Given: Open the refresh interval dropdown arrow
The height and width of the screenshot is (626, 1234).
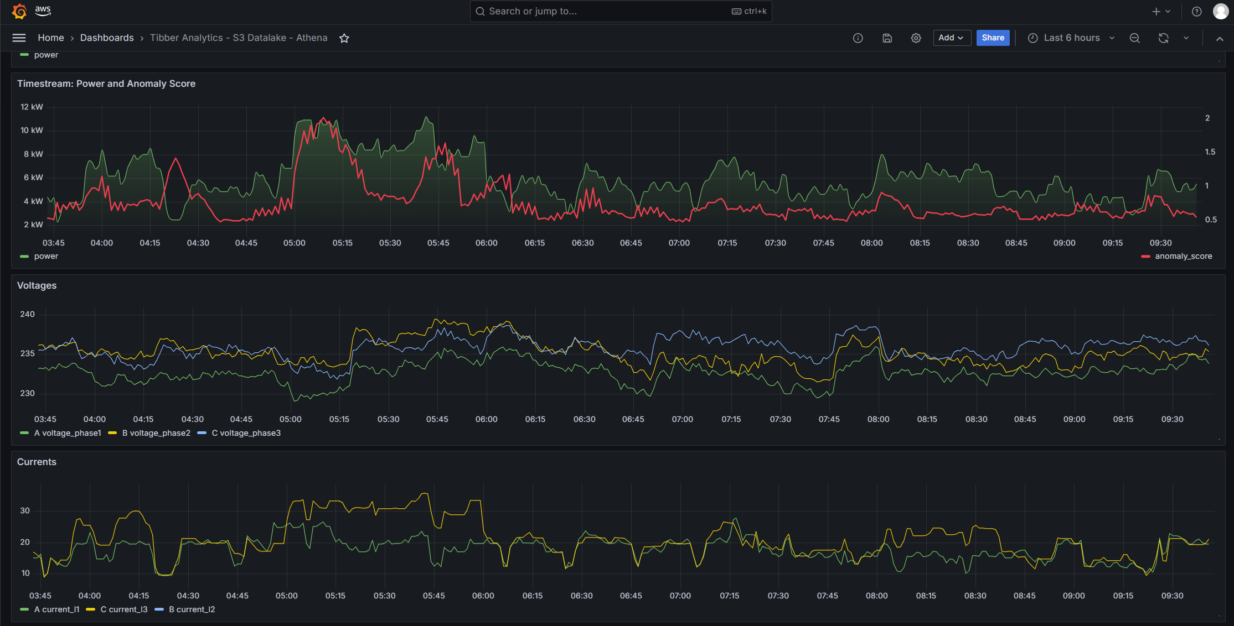Looking at the screenshot, I should point(1186,38).
